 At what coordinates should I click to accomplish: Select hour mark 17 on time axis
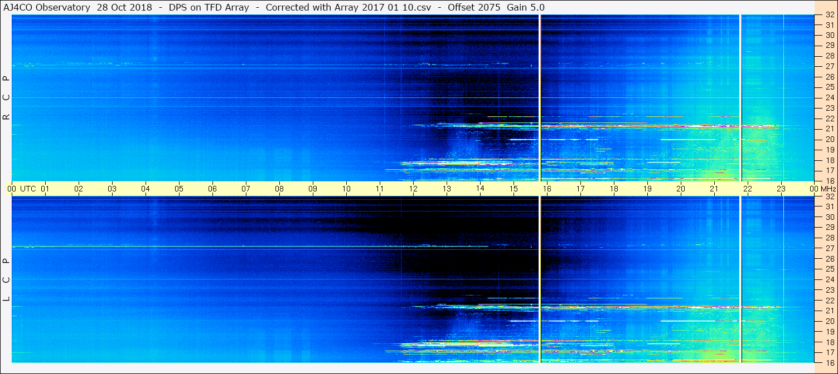(x=580, y=189)
